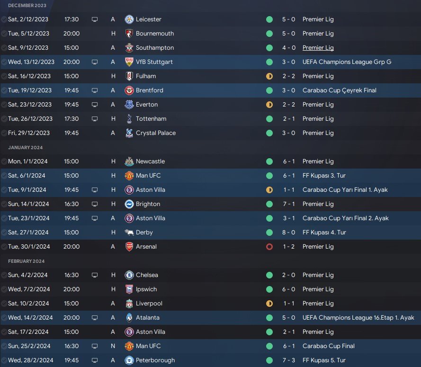Image resolution: width=421 pixels, height=367 pixels.
Task: Click the Atalanta club badge
Action: pyautogui.click(x=129, y=318)
